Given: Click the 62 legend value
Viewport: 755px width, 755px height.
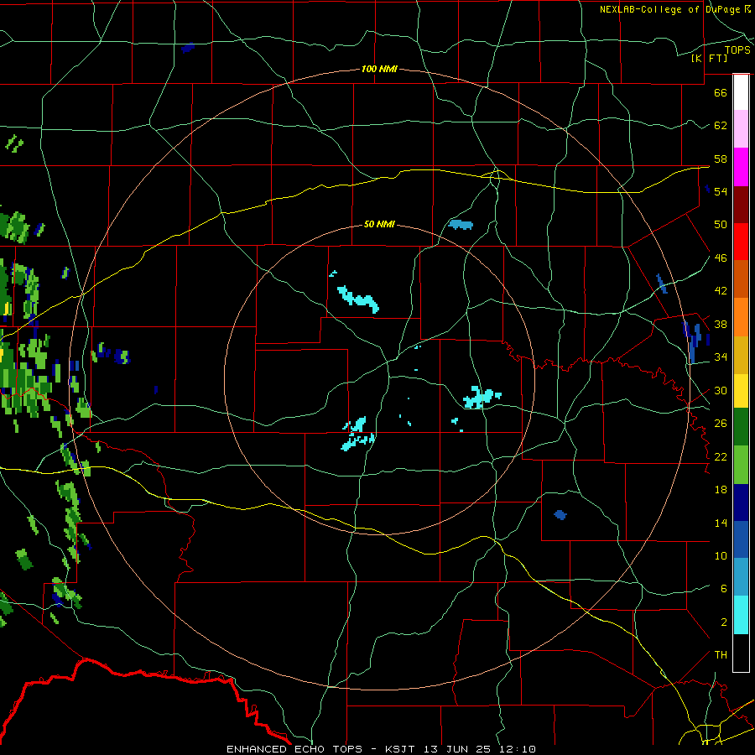Looking at the screenshot, I should click(721, 125).
